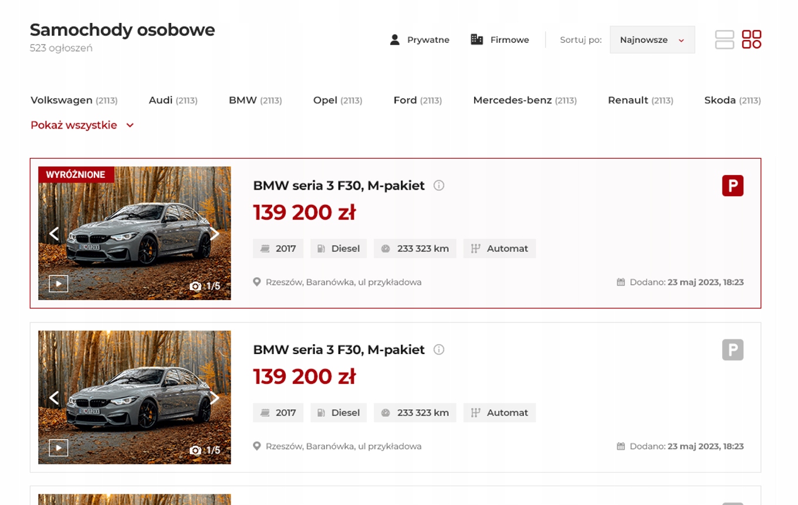The width and height of the screenshot is (798, 505).
Task: Play video on second listing image
Action: click(58, 449)
